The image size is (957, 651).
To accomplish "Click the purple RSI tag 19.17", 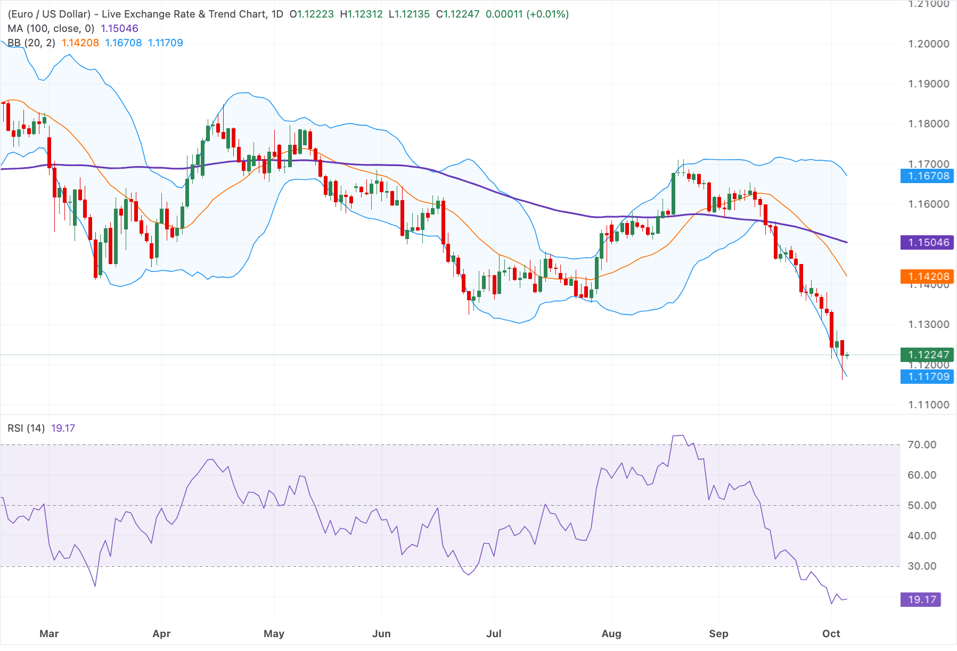I will click(921, 599).
